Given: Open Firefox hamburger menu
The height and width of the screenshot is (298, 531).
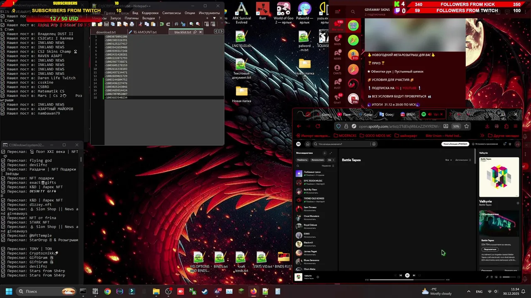Looking at the screenshot, I should coord(516,126).
